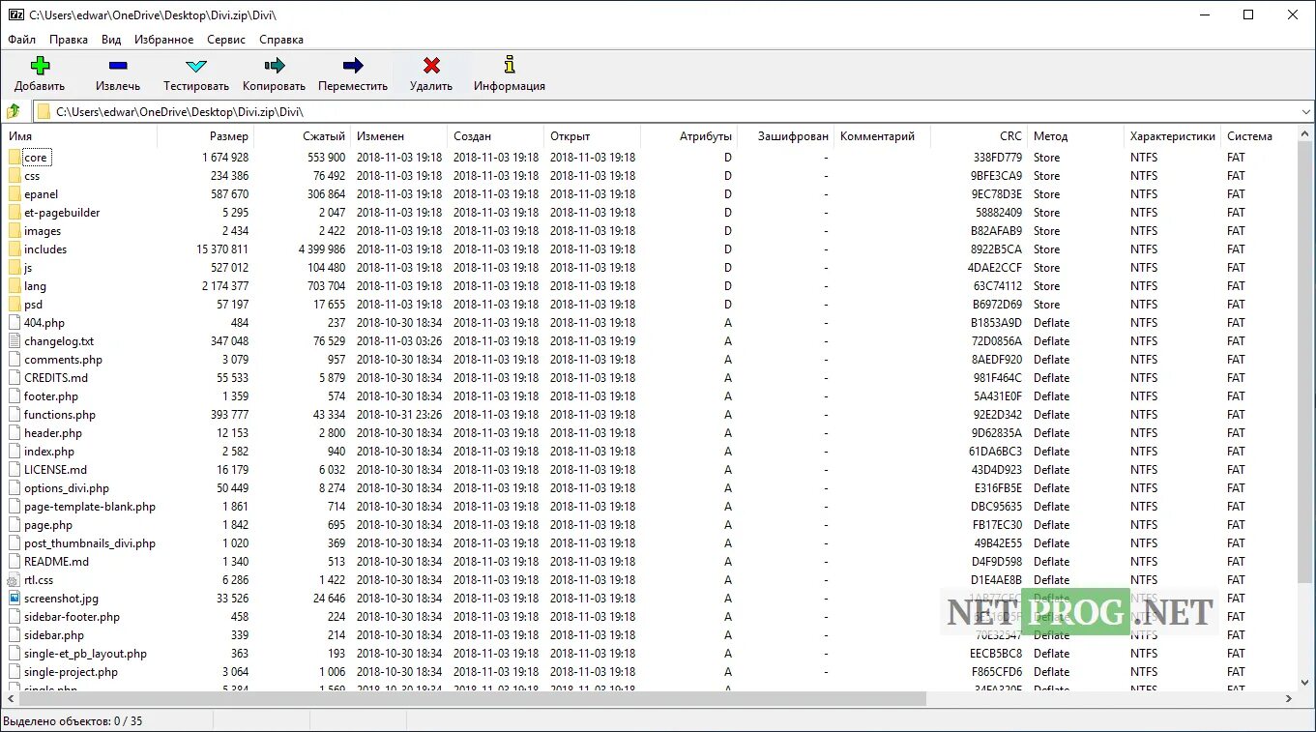1316x732 pixels.
Task: Click the rtl.css file icon
Action: point(15,580)
